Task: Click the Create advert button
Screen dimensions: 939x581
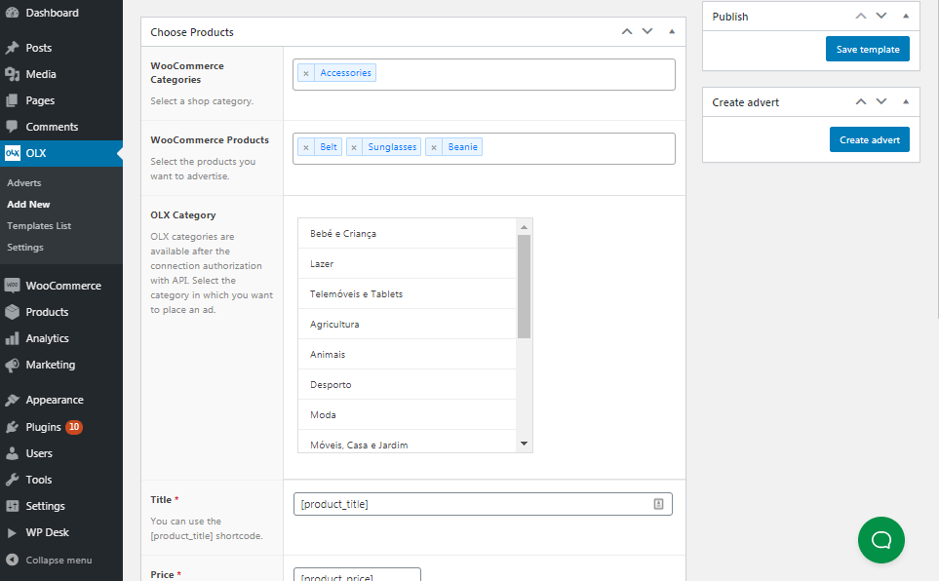Action: 870,139
